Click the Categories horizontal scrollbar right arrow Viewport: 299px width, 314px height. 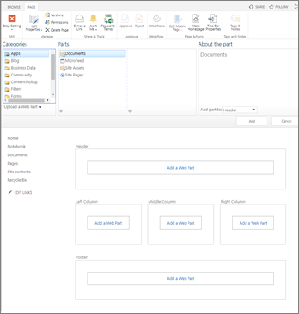pos(47,100)
